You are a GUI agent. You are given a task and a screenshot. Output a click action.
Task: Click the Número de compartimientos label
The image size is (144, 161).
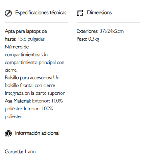click(23, 51)
